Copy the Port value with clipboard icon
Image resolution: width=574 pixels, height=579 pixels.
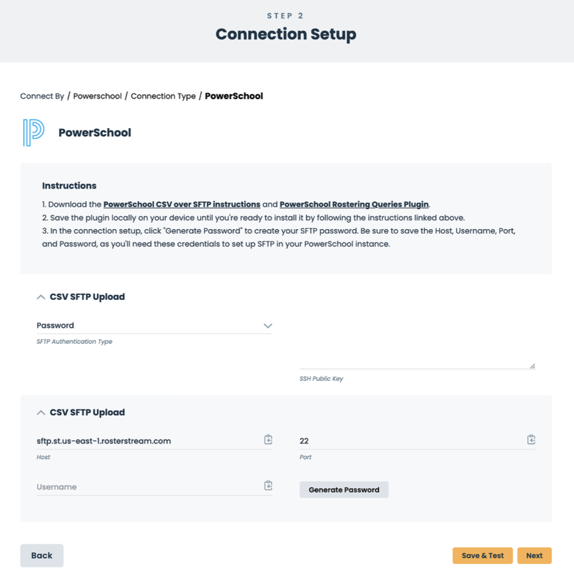pos(531,440)
